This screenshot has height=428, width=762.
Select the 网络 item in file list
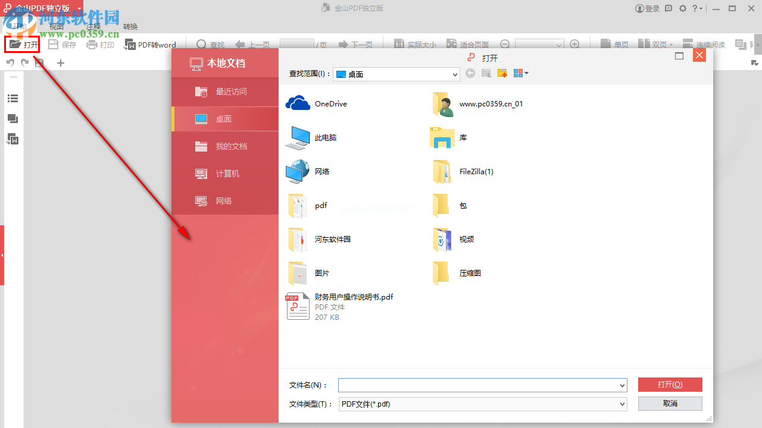pyautogui.click(x=308, y=171)
